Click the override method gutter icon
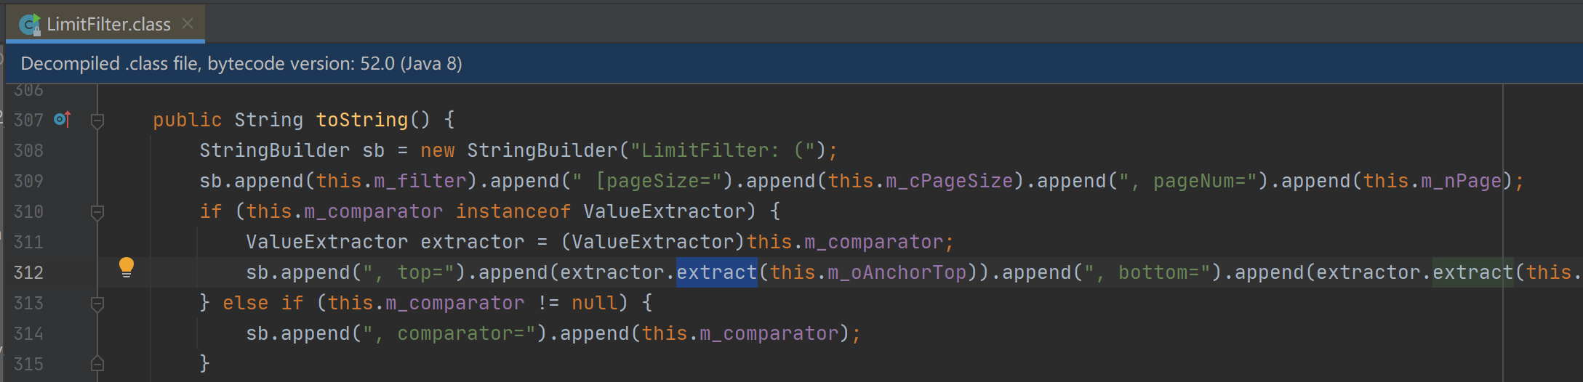Screen dimensions: 1583x382 click(x=63, y=119)
